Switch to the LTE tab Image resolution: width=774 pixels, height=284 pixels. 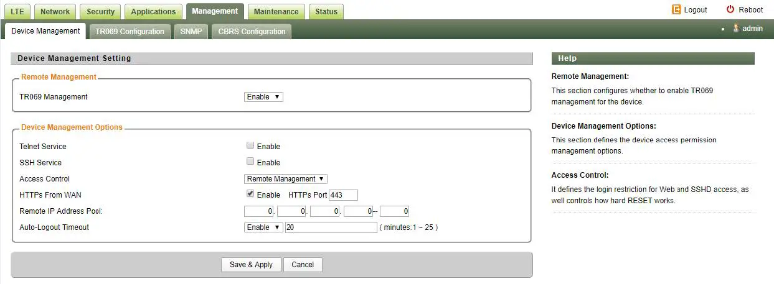(17, 11)
